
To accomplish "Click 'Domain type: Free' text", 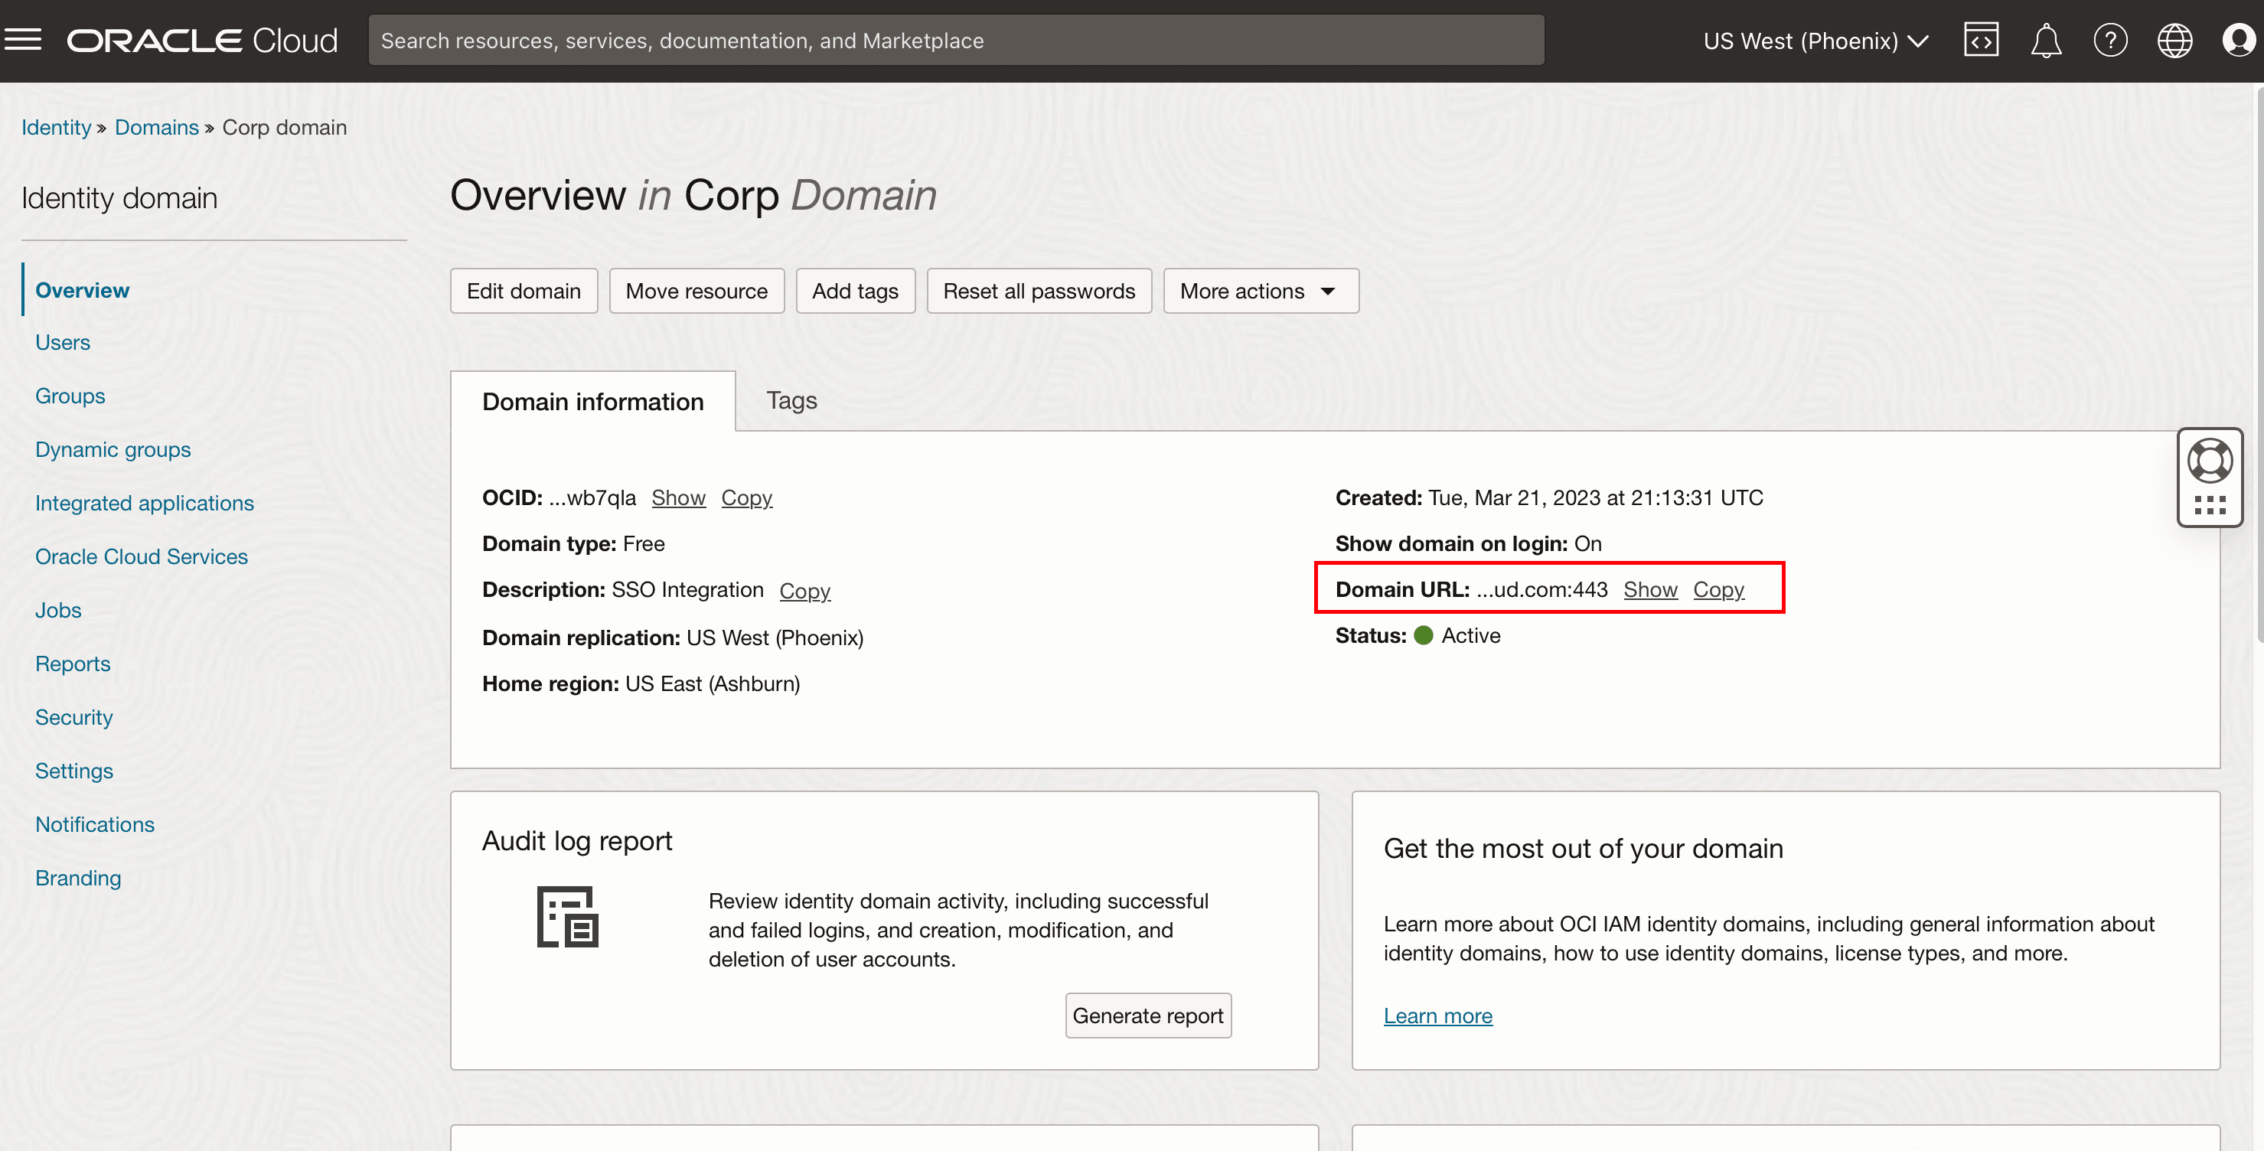I will (573, 544).
